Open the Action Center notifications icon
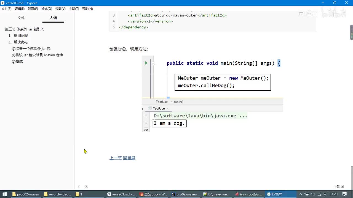Viewport: 353px width, 198px height. pos(345,194)
